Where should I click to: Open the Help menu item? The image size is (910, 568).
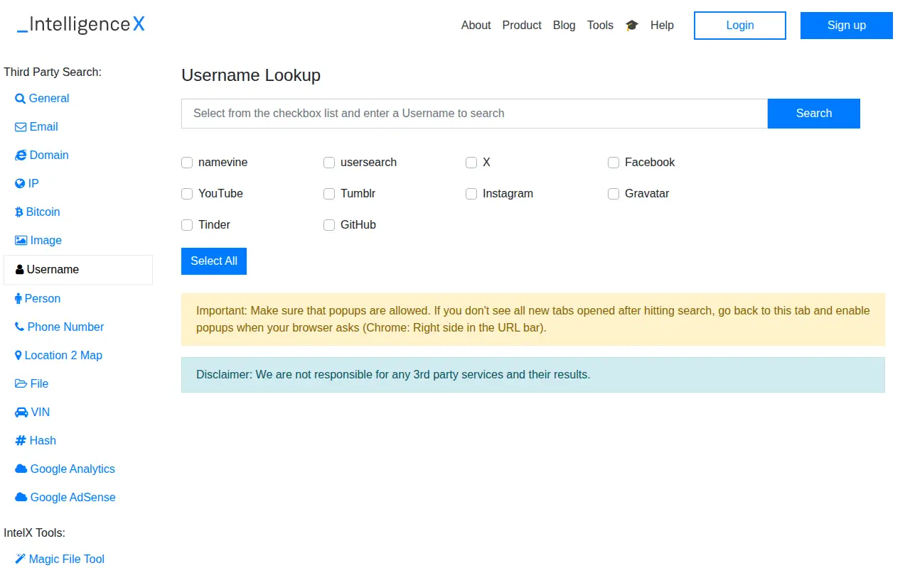tap(662, 26)
